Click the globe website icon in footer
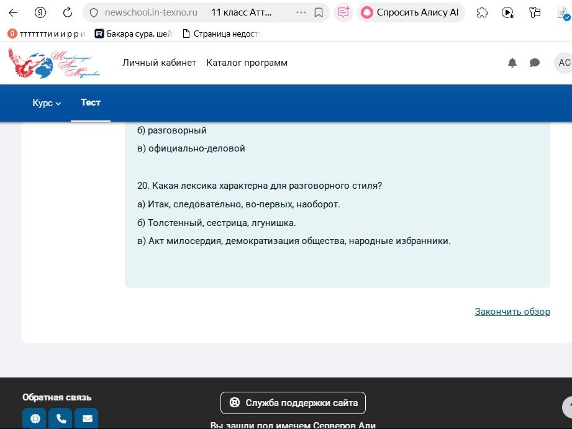Screen dimensions: 572x429 coord(35,418)
